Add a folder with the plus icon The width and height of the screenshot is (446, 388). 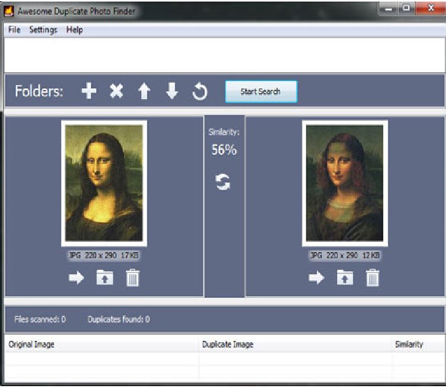coord(89,92)
